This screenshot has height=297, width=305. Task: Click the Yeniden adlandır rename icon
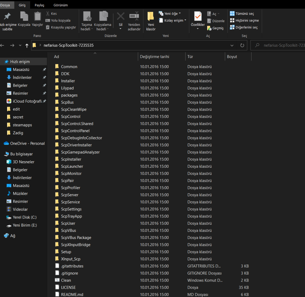tap(134, 16)
